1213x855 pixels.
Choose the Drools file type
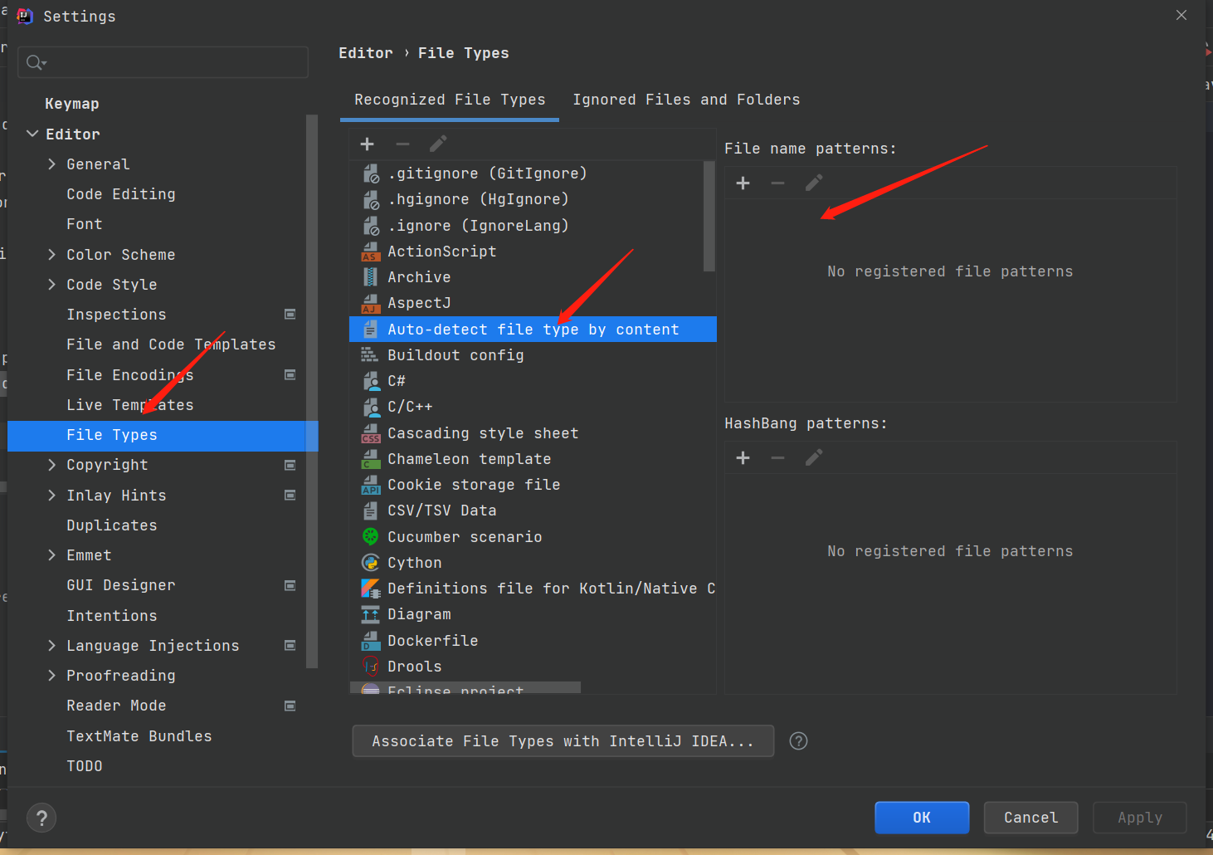[x=414, y=667]
